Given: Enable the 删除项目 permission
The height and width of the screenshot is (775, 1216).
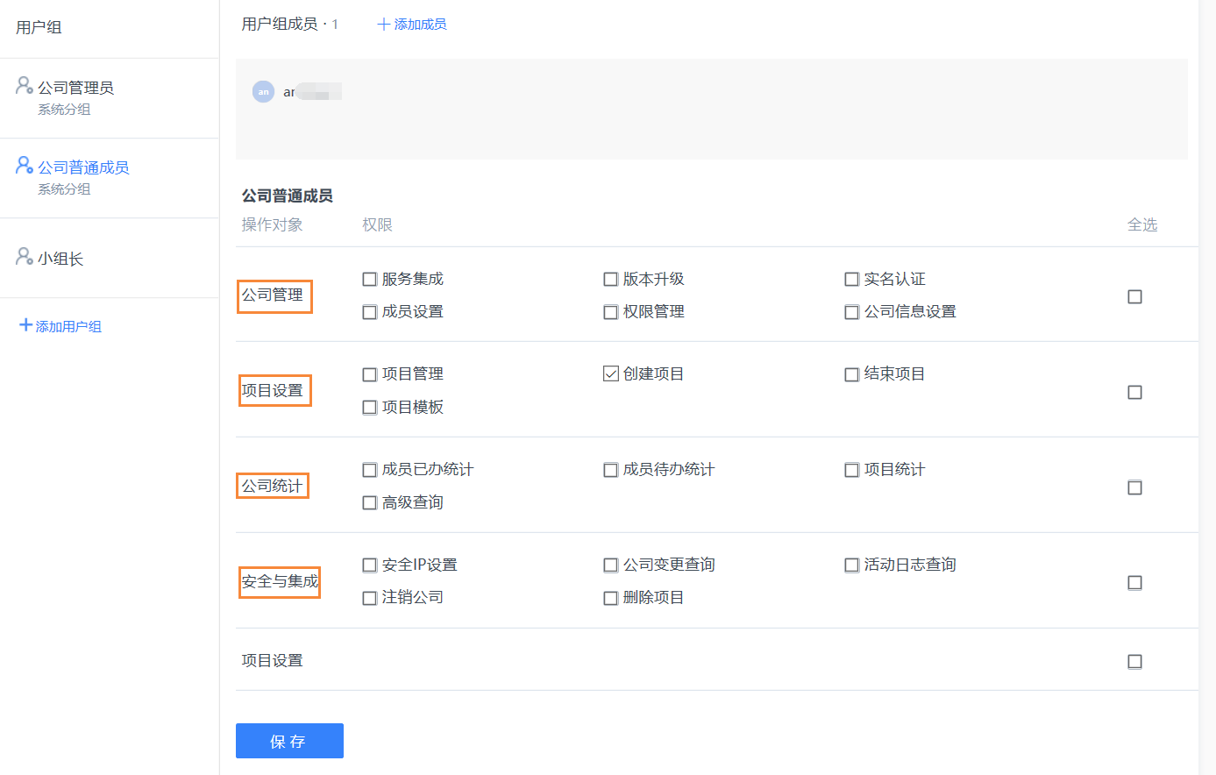Looking at the screenshot, I should coord(611,598).
